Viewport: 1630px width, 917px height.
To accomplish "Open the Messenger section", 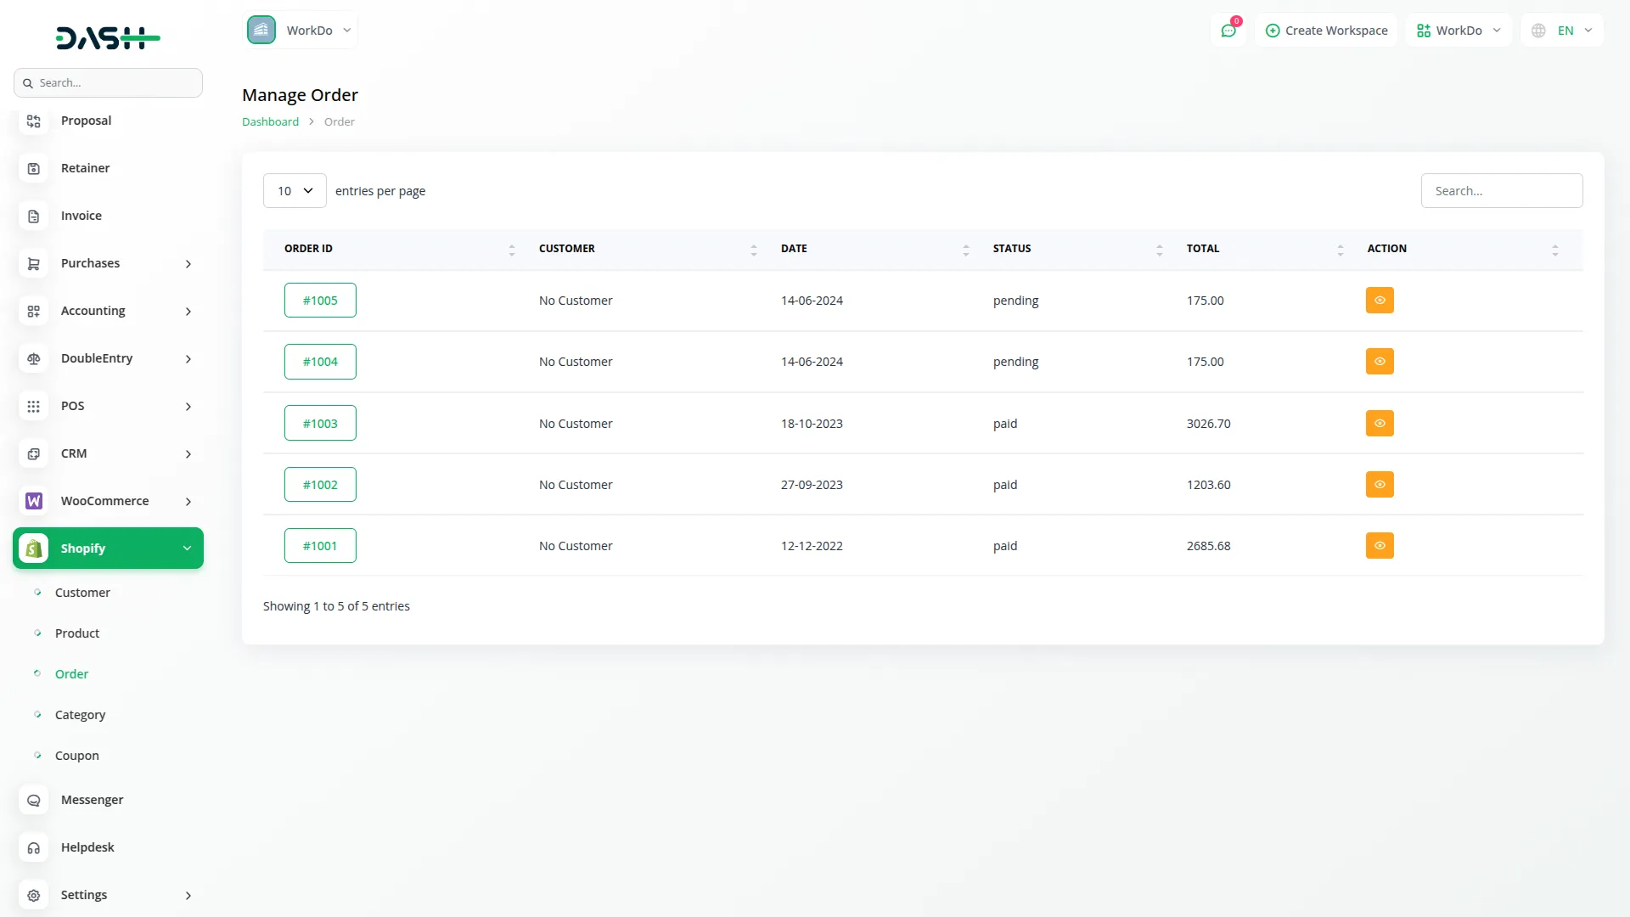I will (92, 799).
